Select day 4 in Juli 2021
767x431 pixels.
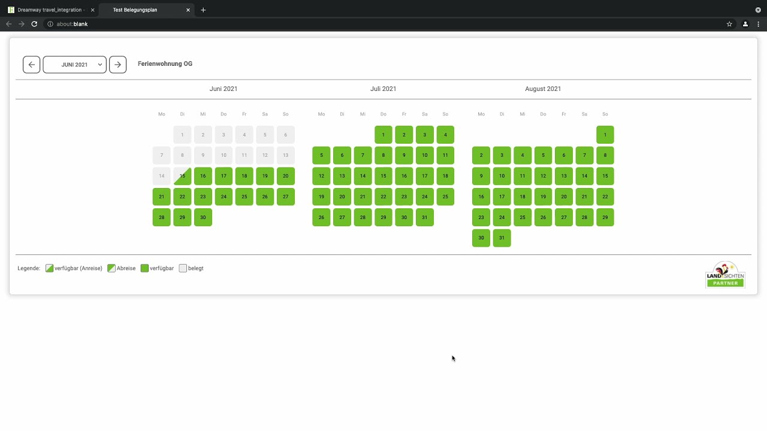tap(445, 135)
